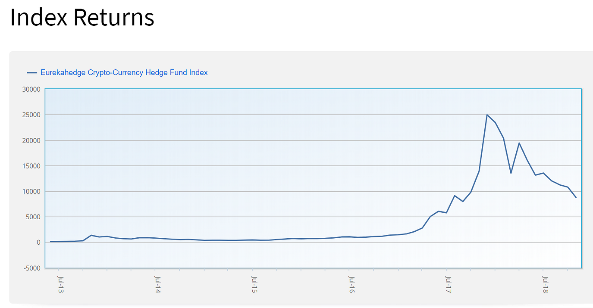The height and width of the screenshot is (308, 593).
Task: Click the 20000 y-axis label
Action: pyautogui.click(x=31, y=140)
